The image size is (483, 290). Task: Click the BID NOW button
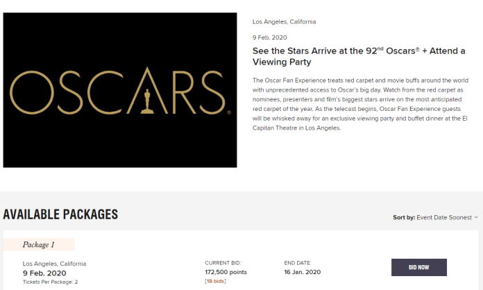[x=419, y=267]
